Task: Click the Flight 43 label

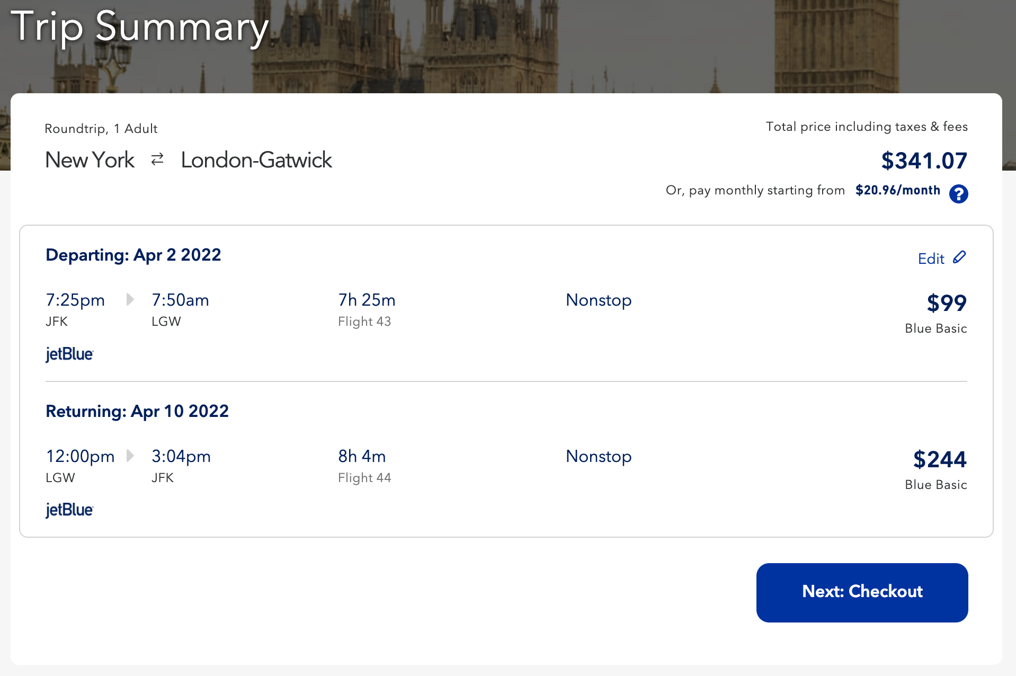Action: tap(364, 322)
